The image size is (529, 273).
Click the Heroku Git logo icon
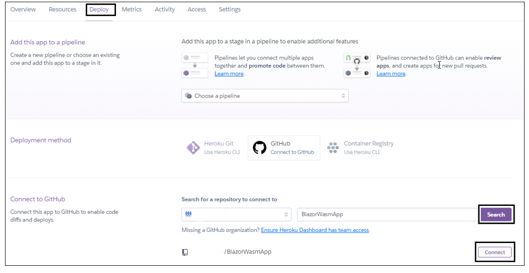[x=193, y=148]
